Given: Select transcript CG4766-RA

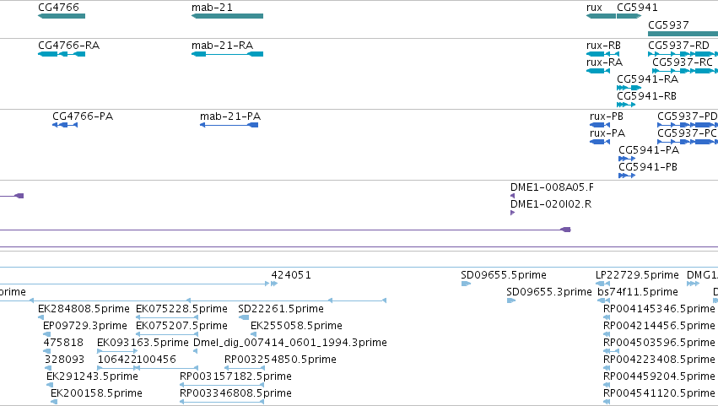Looking at the screenshot, I should pyautogui.click(x=62, y=54).
